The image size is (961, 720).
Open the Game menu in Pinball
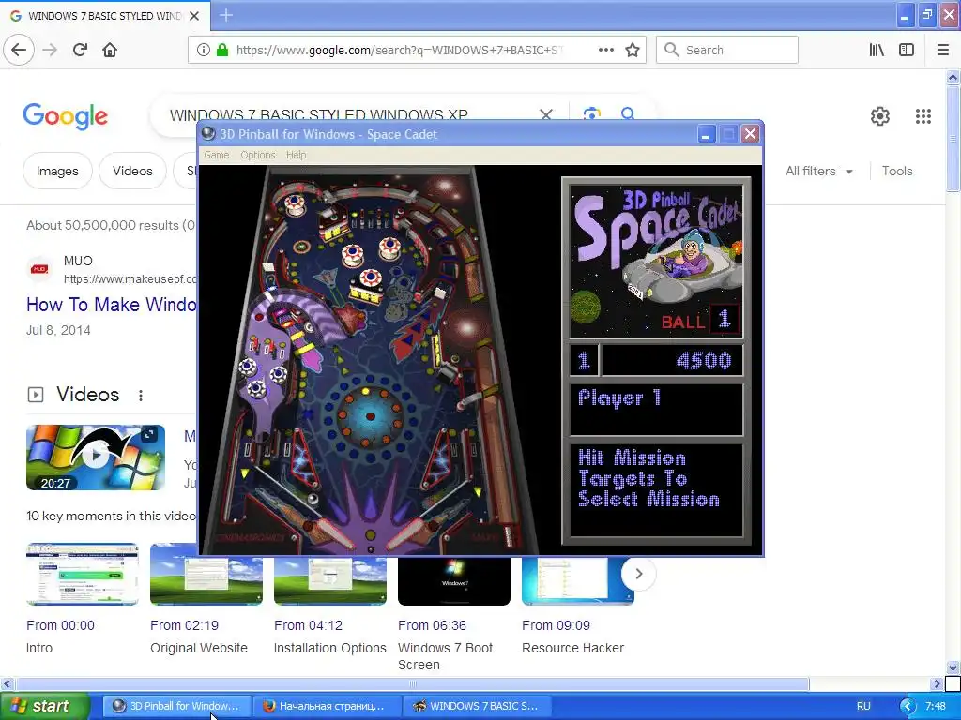217,155
